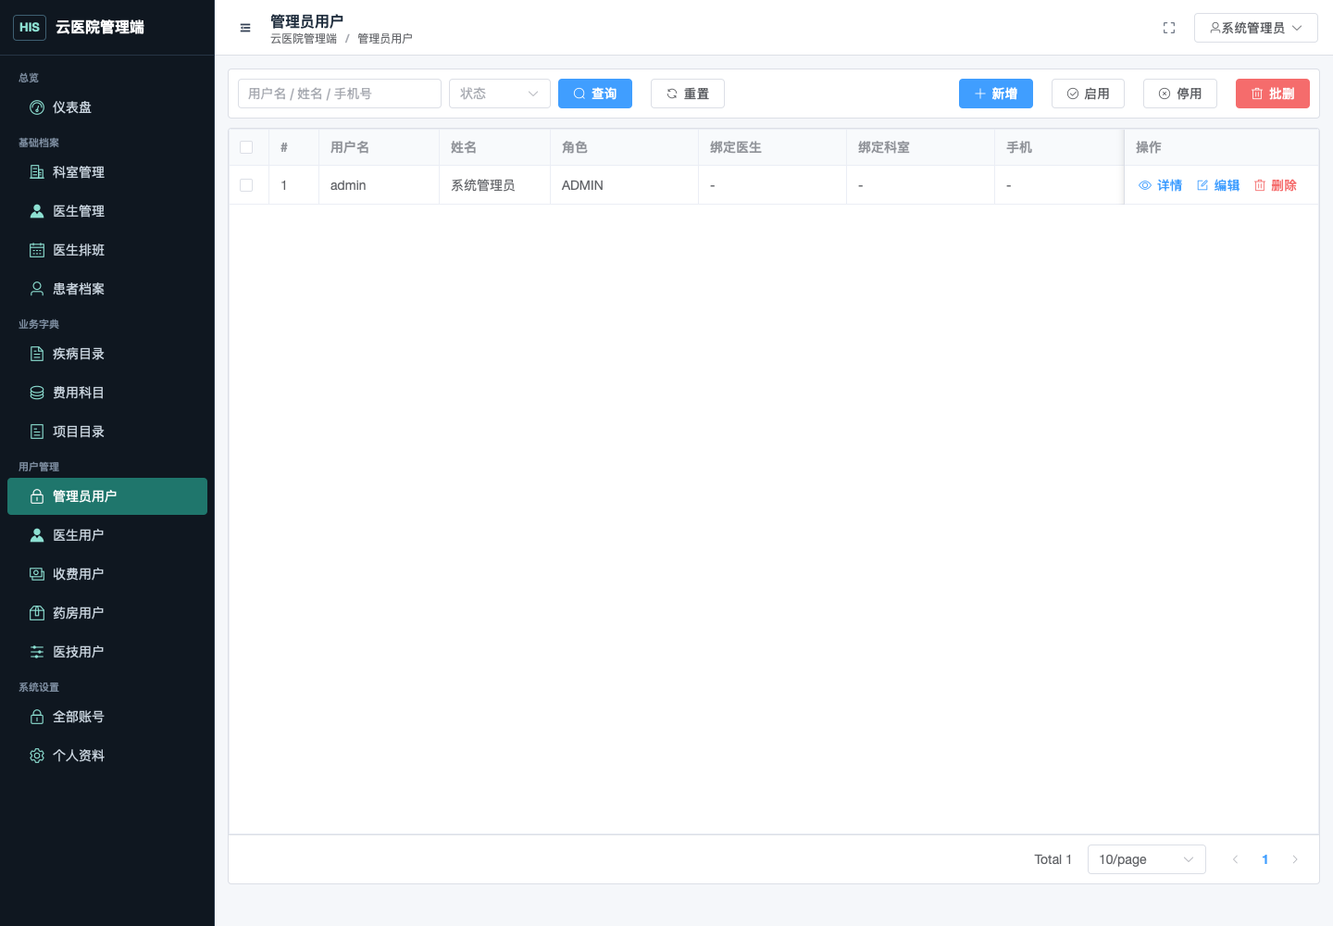
Task: Click the 疾病目录 document icon
Action: point(37,354)
